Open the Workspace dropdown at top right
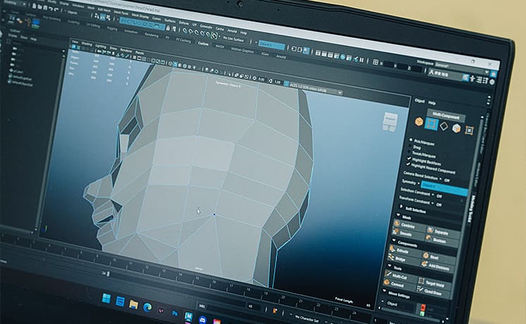Viewport: 526px width, 324px height. pyautogui.click(x=460, y=66)
